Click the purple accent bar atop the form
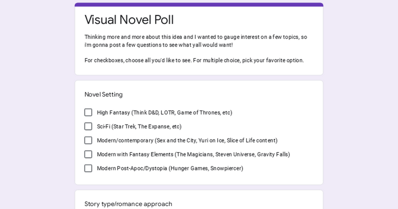Screen dimensions: 398x209 [199, 5]
